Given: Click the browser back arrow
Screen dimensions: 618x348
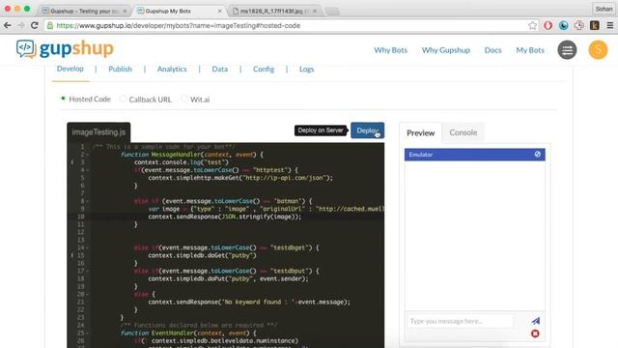Looking at the screenshot, I should (8, 26).
